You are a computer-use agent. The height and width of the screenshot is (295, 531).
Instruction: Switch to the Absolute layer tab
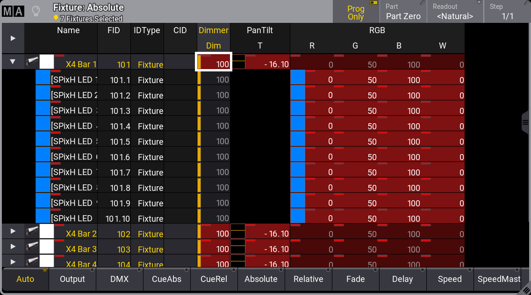[x=261, y=279]
